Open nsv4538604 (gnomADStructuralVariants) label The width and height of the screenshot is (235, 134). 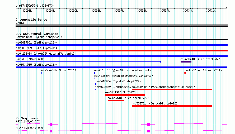coord(124,76)
